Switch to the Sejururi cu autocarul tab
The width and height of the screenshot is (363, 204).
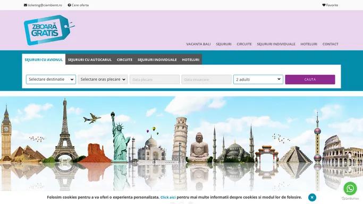point(90,59)
